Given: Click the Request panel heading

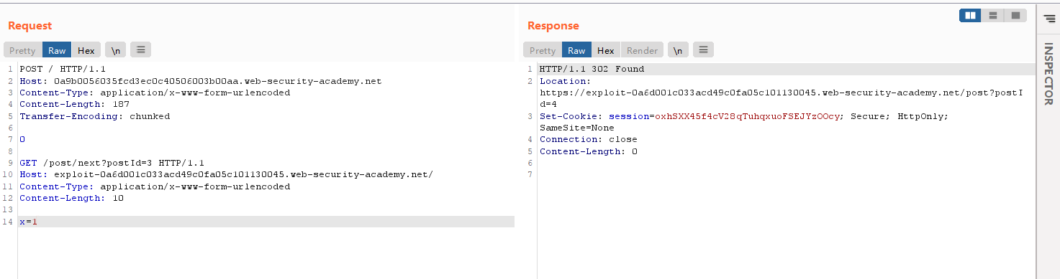Looking at the screenshot, I should tap(30, 26).
